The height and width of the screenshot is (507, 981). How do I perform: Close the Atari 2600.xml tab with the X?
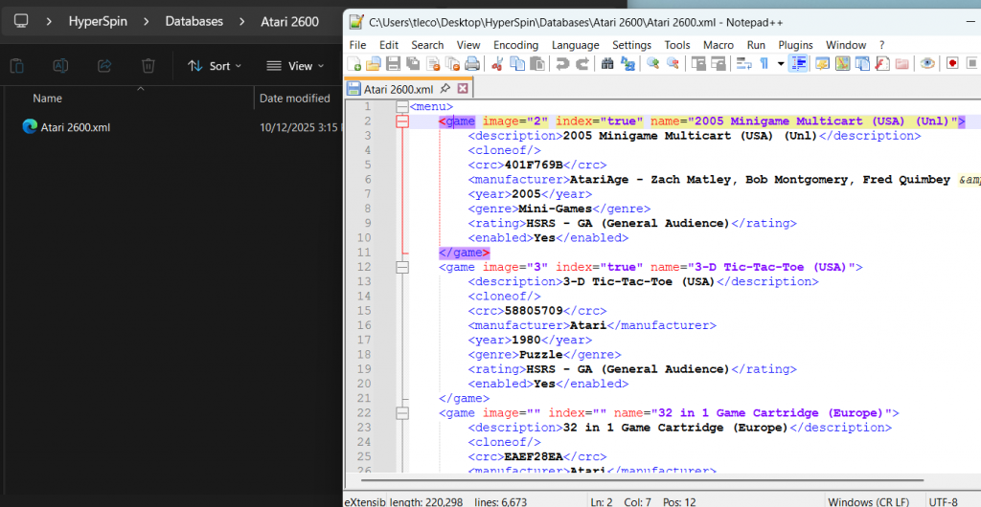(463, 88)
